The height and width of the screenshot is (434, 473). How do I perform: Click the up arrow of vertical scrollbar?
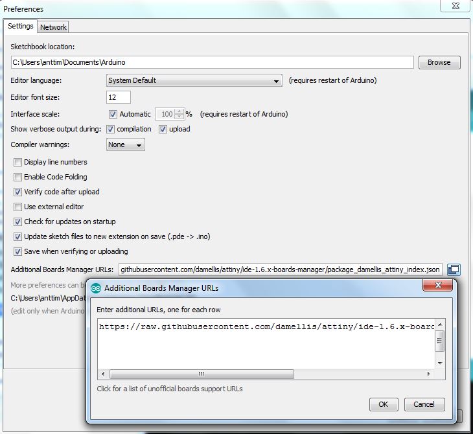[x=440, y=325]
